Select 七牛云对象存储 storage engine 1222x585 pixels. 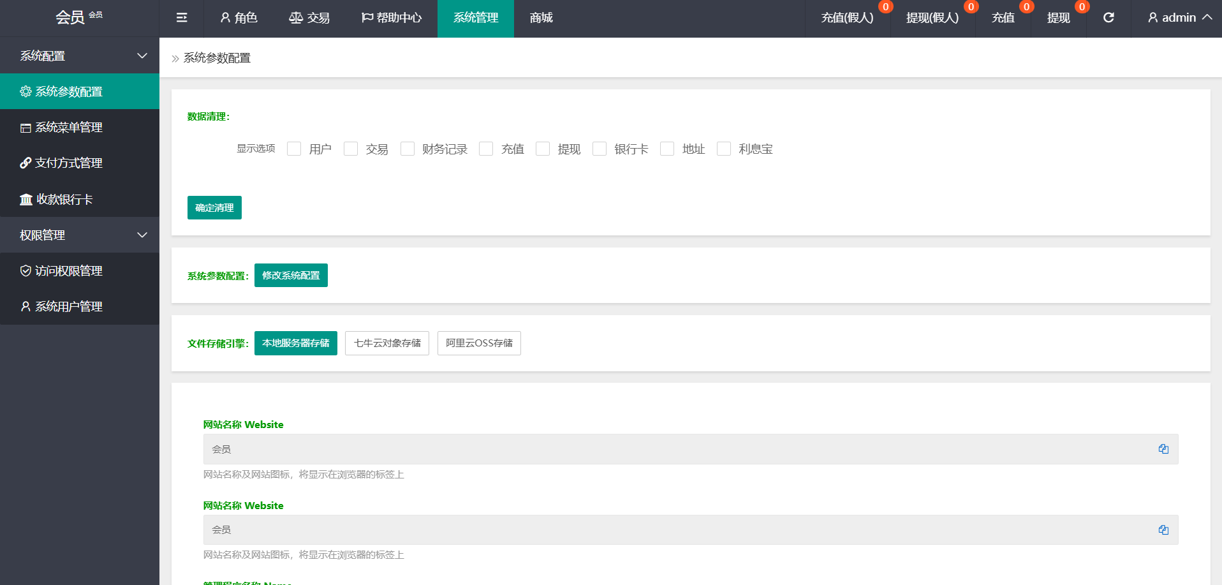pyautogui.click(x=387, y=343)
